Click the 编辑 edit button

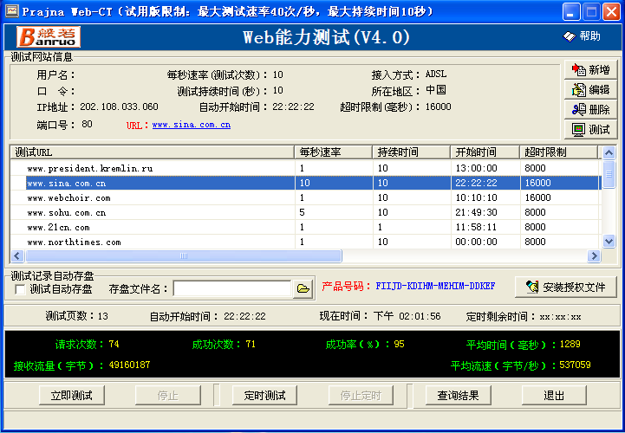(x=590, y=89)
